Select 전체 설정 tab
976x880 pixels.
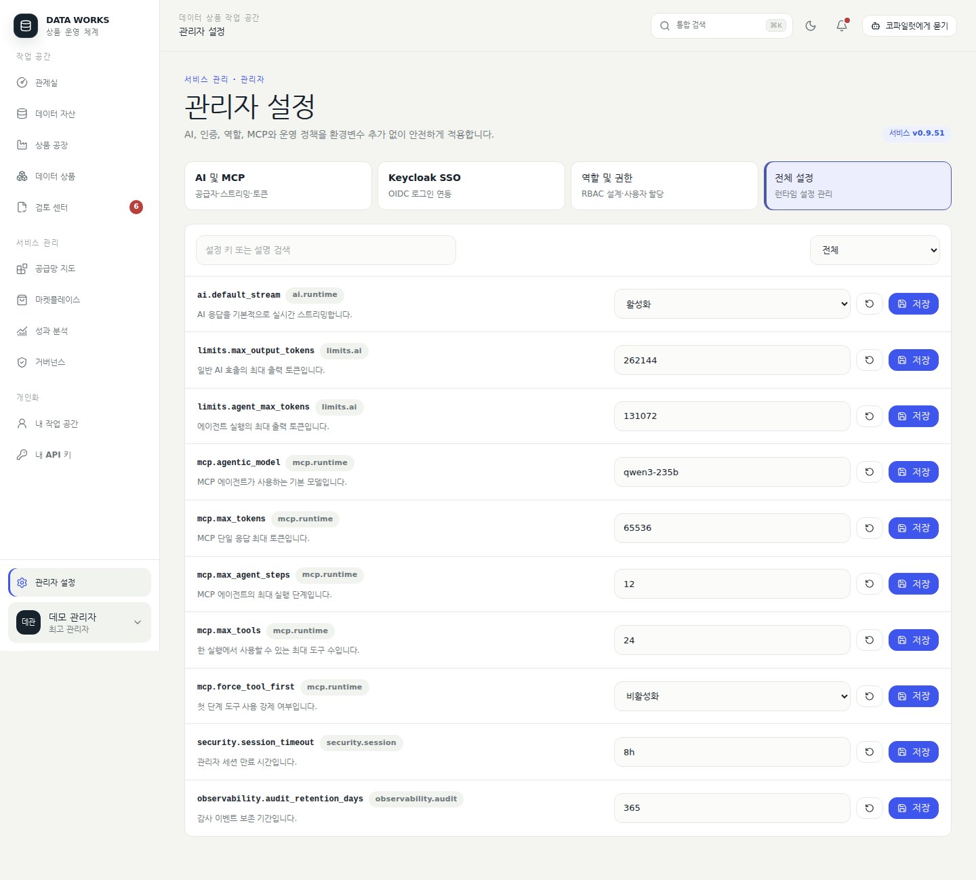point(857,186)
